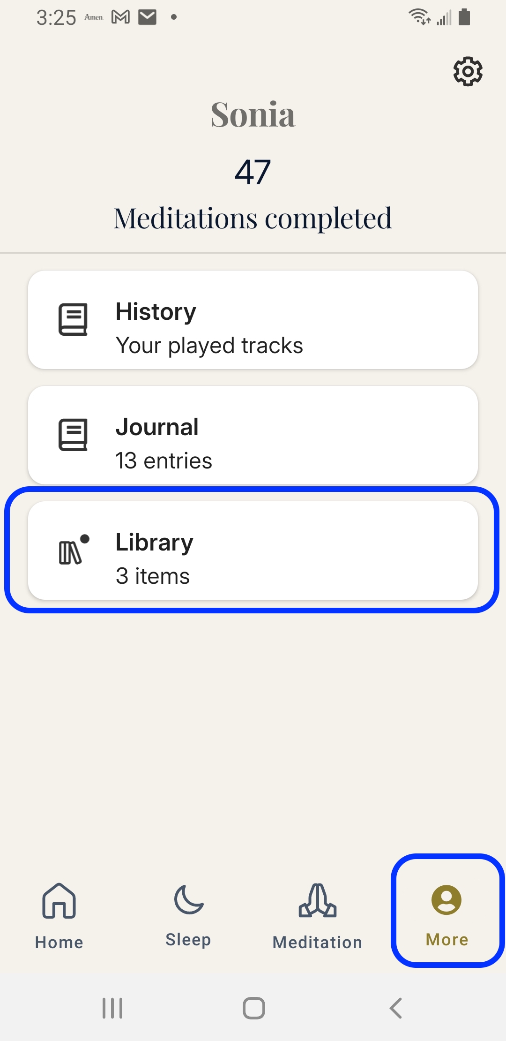Tap the History book icon
Screen dimensions: 506x1041
pos(73,319)
